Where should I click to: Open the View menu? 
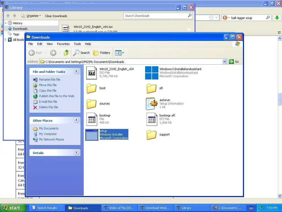[x=50, y=44]
